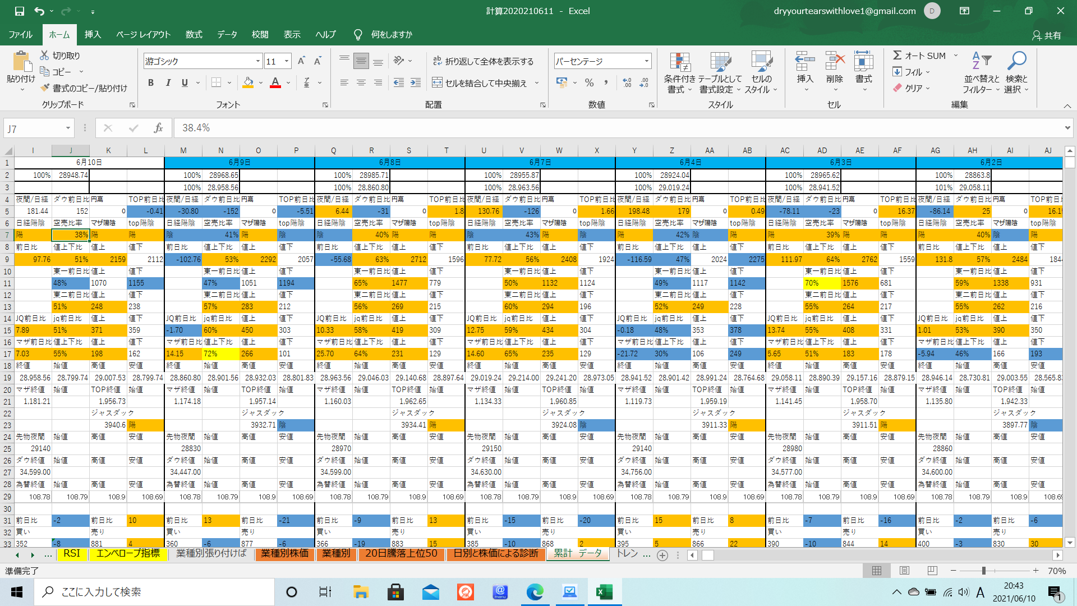Click the Conditional Formatting icon

[679, 62]
